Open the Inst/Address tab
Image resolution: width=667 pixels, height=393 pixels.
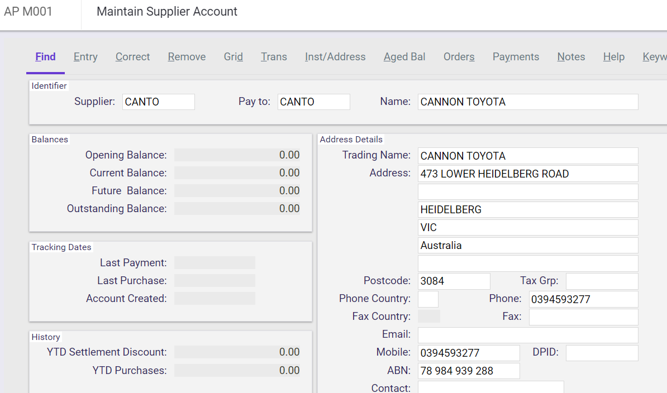pyautogui.click(x=335, y=57)
